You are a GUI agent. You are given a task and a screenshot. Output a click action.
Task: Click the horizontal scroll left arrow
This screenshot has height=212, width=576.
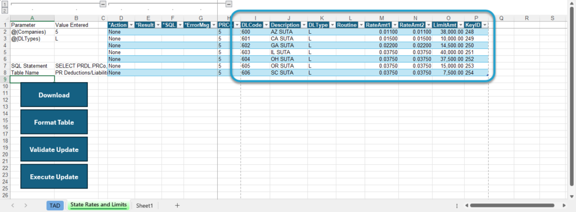466,205
